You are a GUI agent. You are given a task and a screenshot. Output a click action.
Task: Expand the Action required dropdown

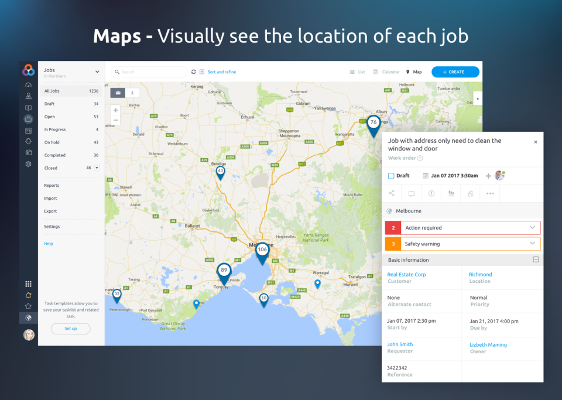pyautogui.click(x=532, y=227)
